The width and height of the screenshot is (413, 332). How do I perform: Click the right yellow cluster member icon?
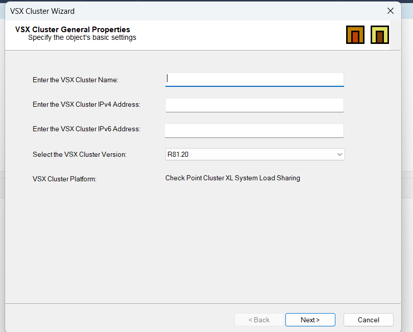coord(379,35)
